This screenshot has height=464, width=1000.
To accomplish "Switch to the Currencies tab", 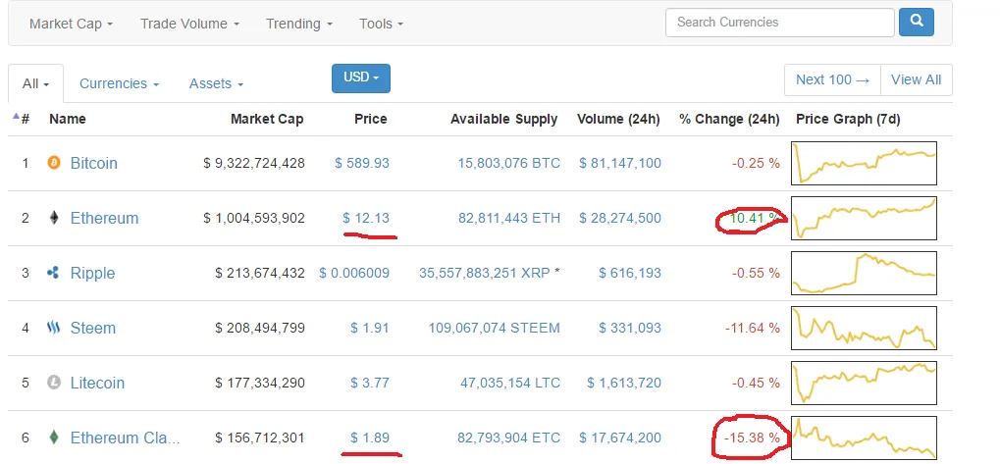I will point(119,83).
